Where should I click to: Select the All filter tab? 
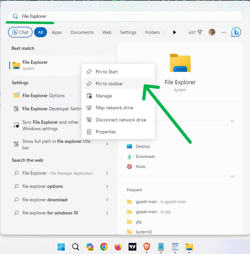tap(40, 32)
